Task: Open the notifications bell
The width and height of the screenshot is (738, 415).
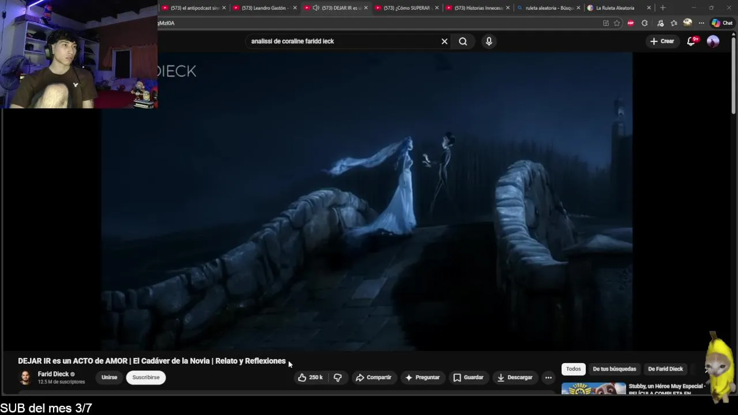Action: (x=692, y=41)
